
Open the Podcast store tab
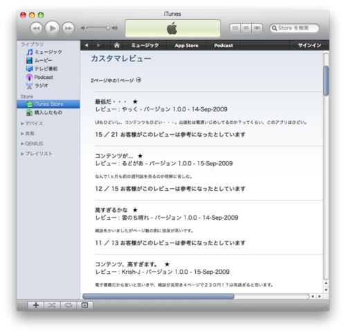(x=224, y=46)
